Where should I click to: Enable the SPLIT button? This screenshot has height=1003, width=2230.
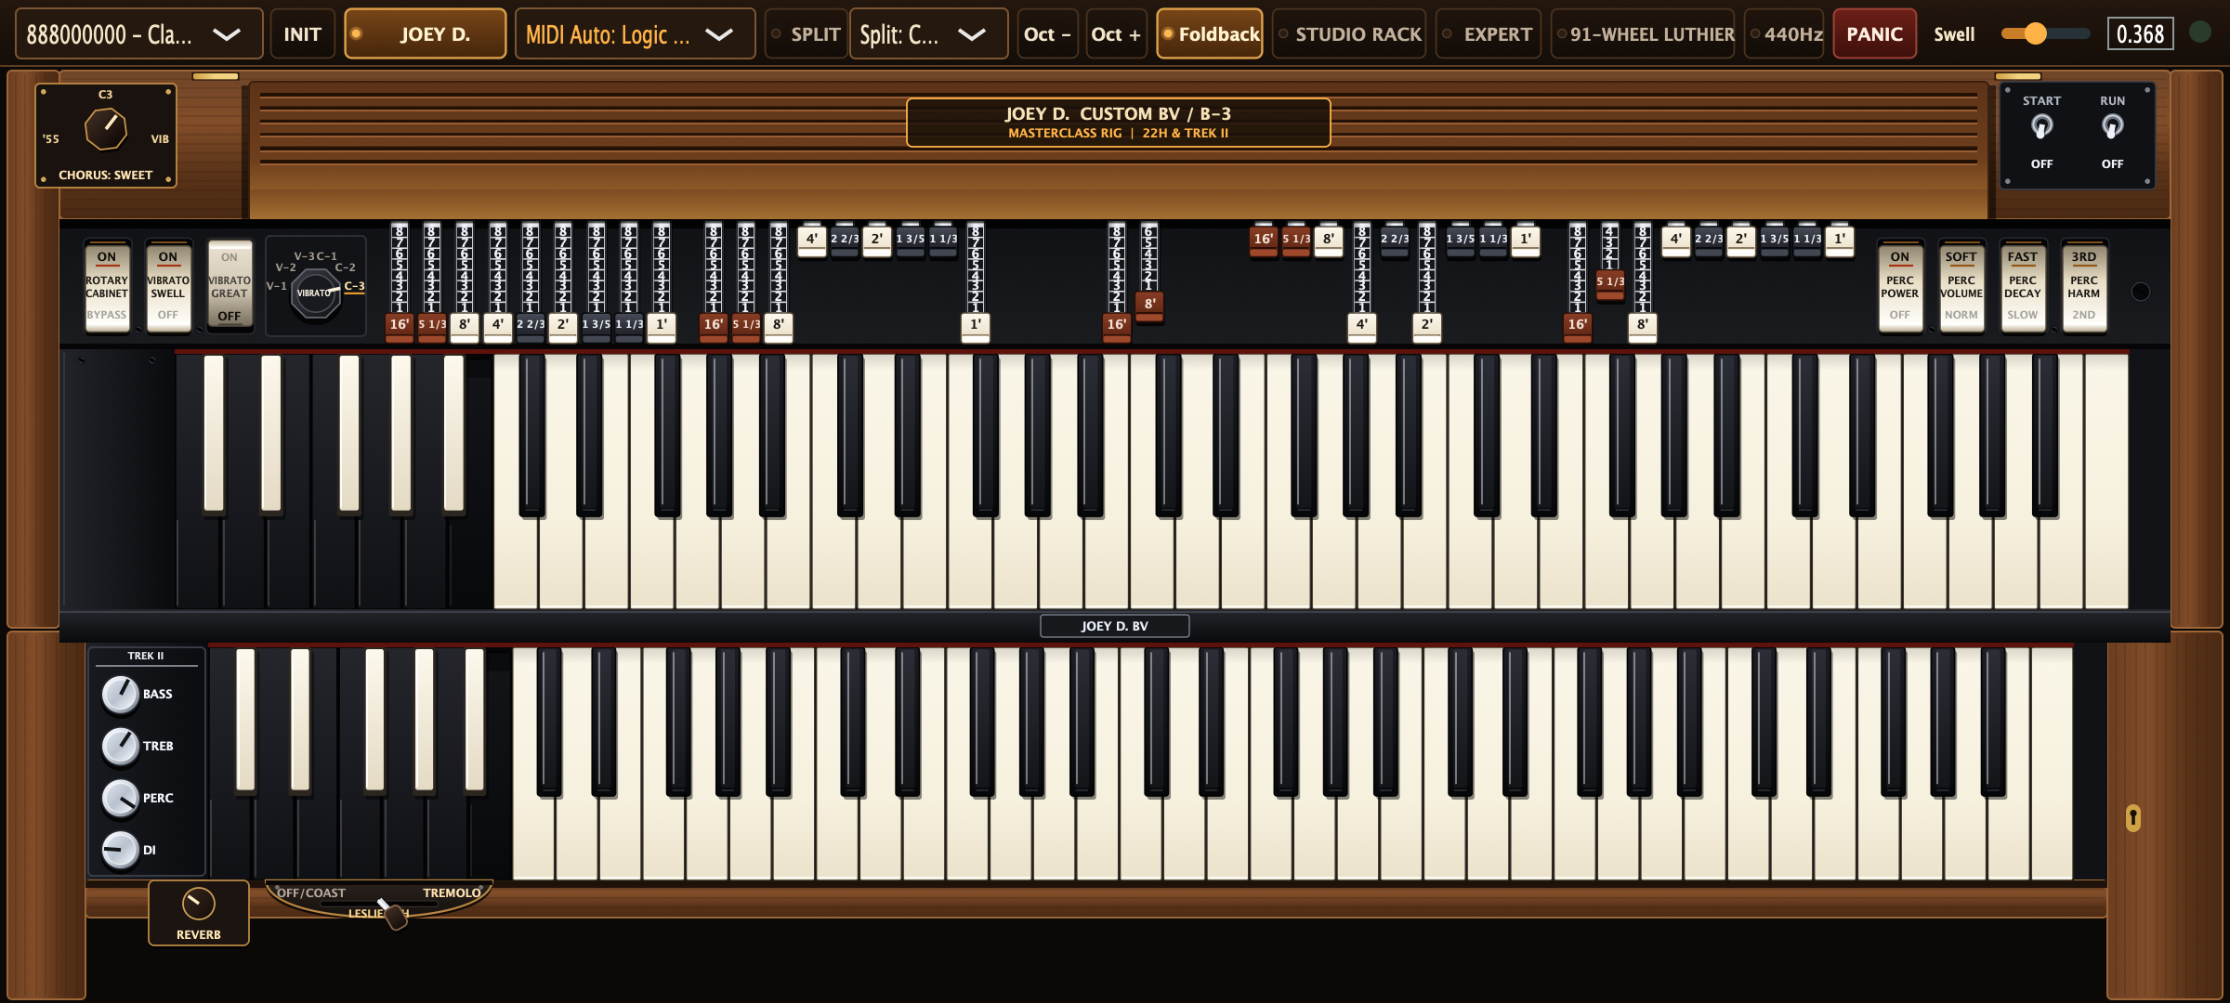(x=806, y=34)
